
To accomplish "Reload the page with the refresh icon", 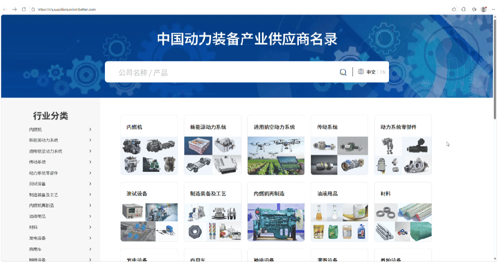I will pos(24,9).
